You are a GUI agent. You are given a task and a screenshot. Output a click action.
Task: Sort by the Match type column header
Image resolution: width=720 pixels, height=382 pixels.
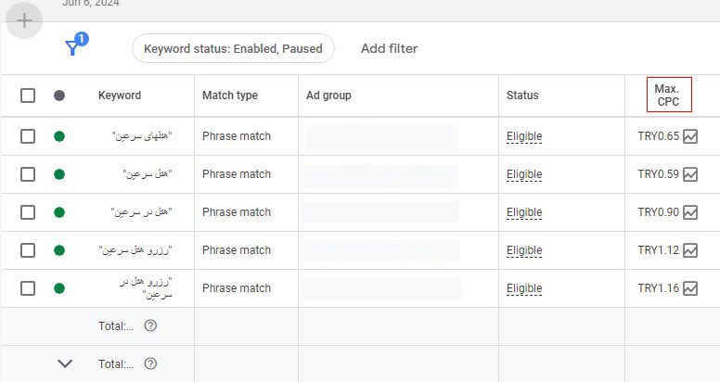[230, 95]
